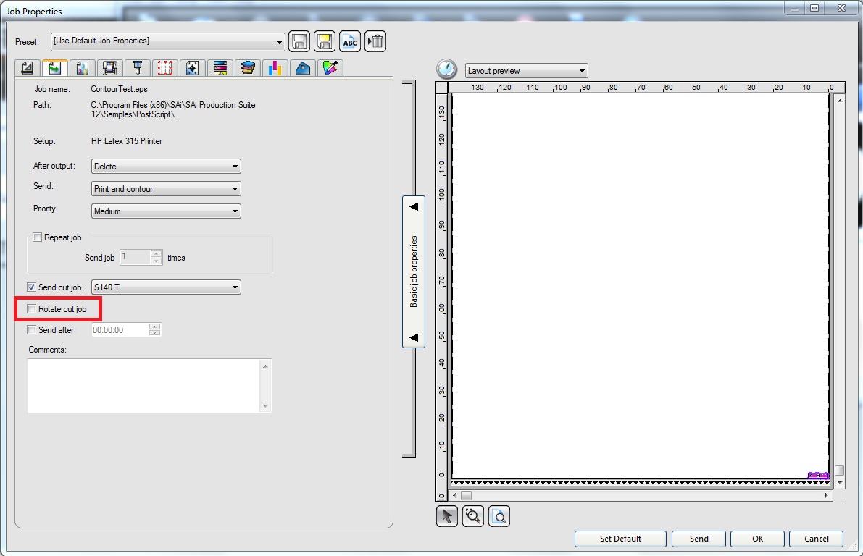
Task: Open the tiling grid tab icon
Action: (x=165, y=68)
